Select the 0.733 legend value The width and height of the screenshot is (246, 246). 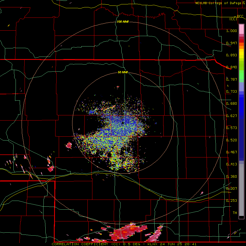tap(232, 92)
